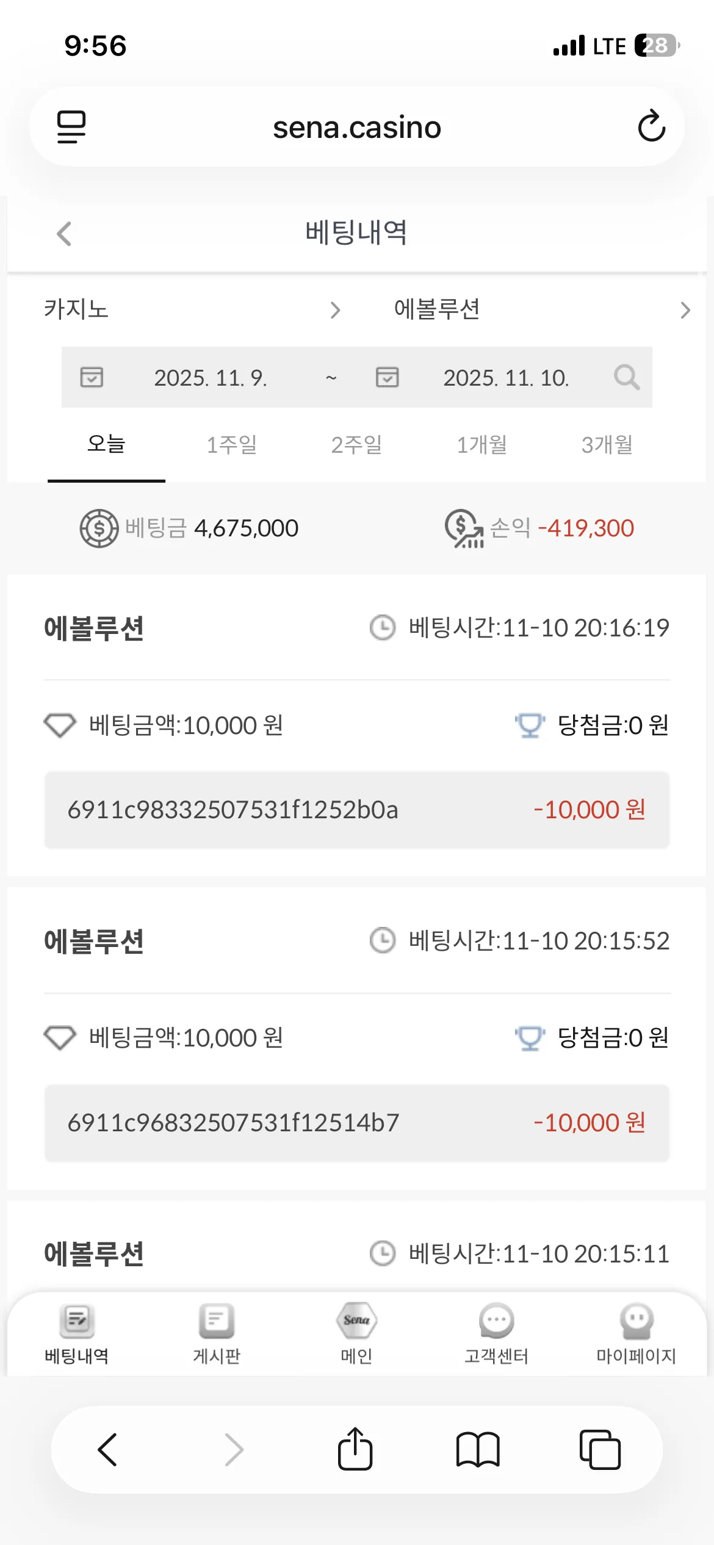Show Safari open tabs icon
The width and height of the screenshot is (714, 1545).
click(x=600, y=1449)
